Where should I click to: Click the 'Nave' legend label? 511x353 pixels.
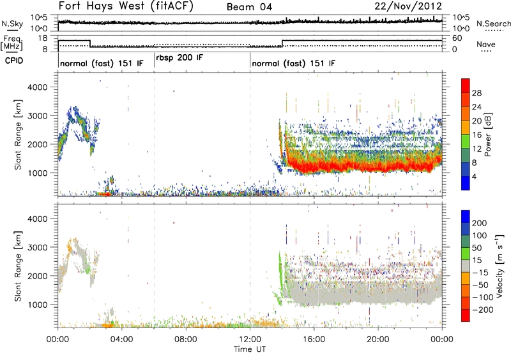486,44
